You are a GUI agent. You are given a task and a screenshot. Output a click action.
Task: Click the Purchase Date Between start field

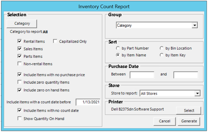[x=142, y=75]
